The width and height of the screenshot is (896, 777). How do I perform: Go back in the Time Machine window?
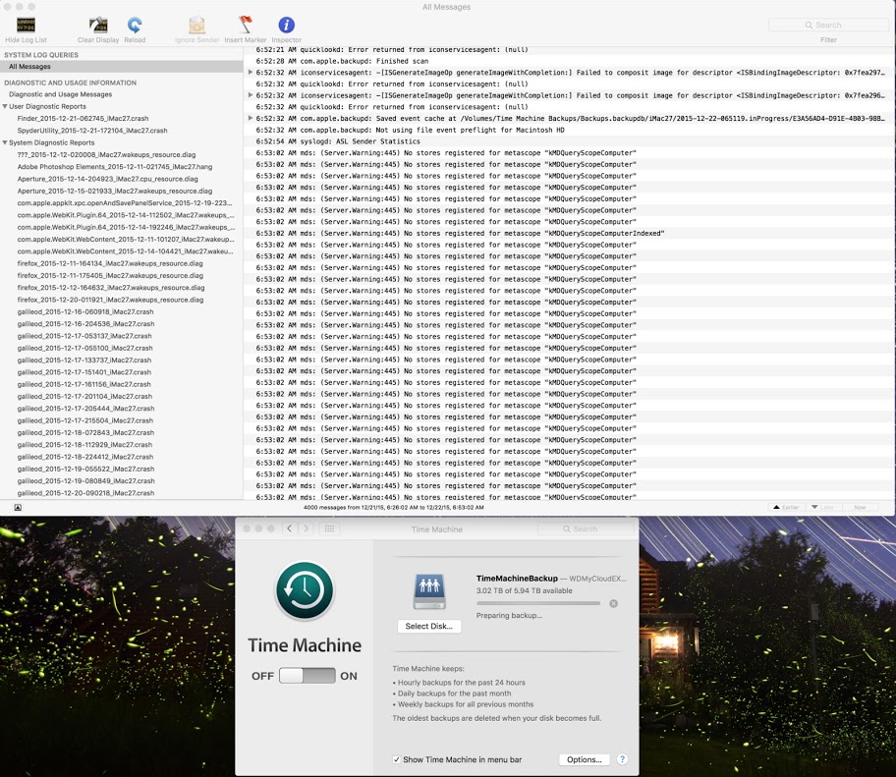tap(289, 529)
